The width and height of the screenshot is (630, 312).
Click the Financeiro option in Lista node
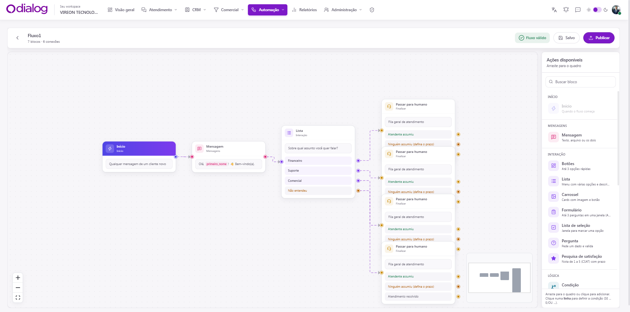(318, 161)
